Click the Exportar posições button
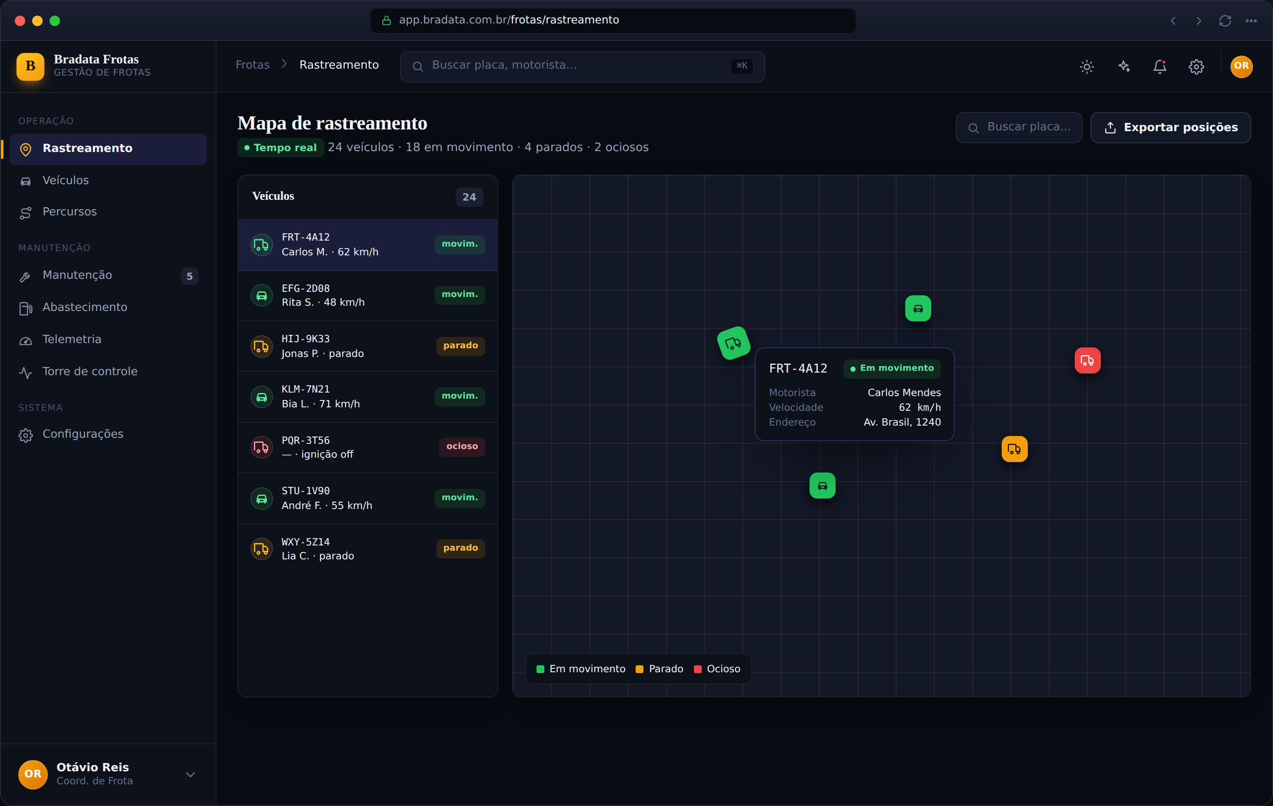The image size is (1273, 806). tap(1170, 127)
